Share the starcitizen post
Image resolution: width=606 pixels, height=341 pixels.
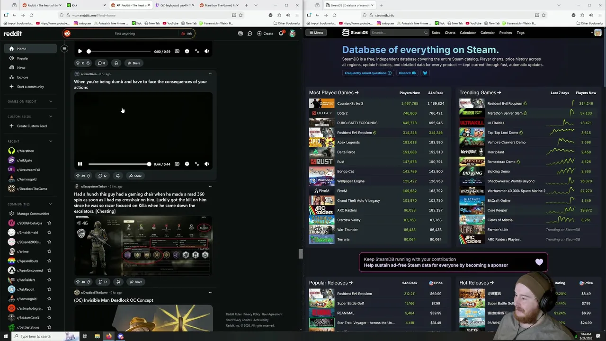135,176
